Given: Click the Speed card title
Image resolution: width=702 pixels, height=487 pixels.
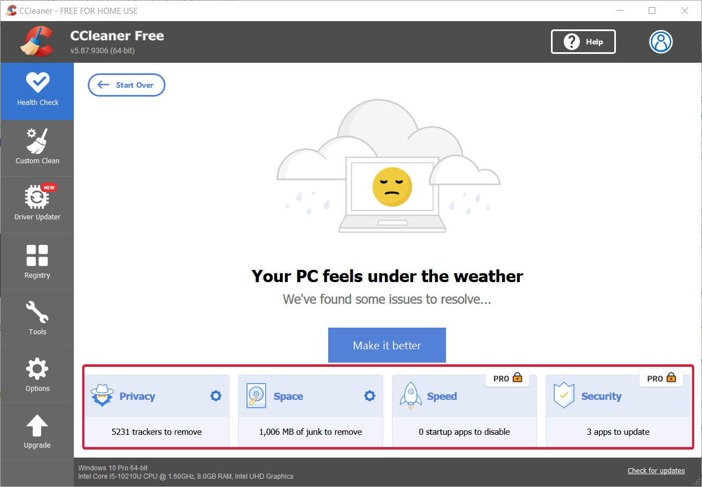Looking at the screenshot, I should (442, 396).
